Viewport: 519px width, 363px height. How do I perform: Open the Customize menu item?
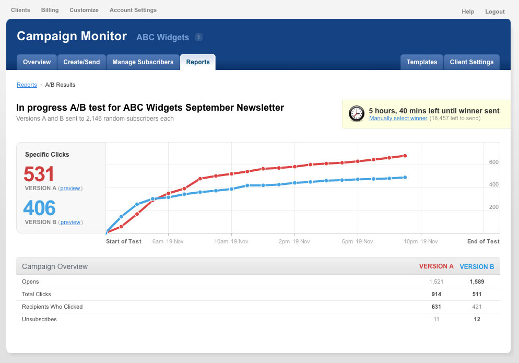(x=84, y=10)
